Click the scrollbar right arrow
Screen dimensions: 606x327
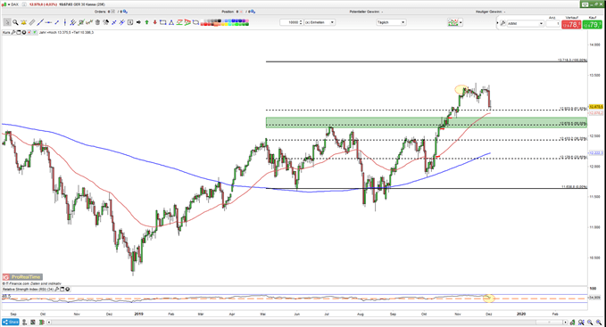point(566,322)
